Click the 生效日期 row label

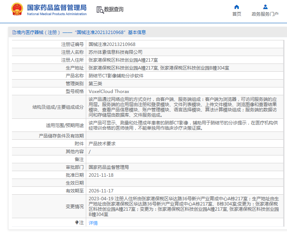tap(75, 183)
